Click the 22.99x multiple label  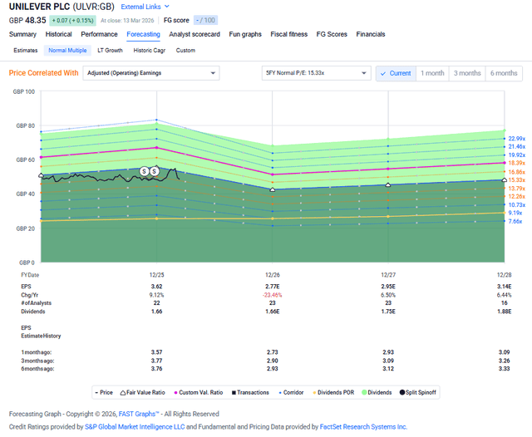click(517, 139)
